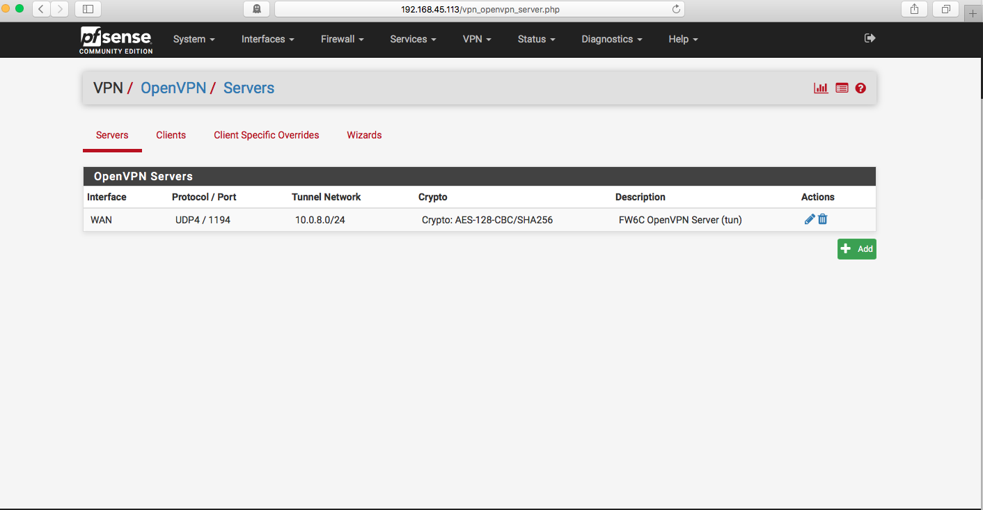Expand the Help menu
This screenshot has width=983, height=510.
(683, 39)
